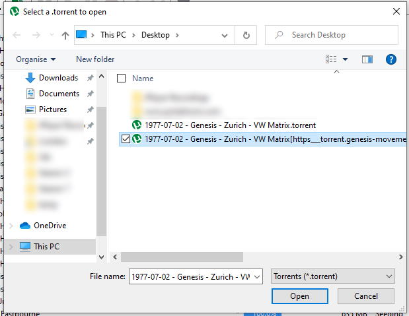Unpin Downloads using its pin icon
The width and height of the screenshot is (409, 316).
(x=91, y=78)
